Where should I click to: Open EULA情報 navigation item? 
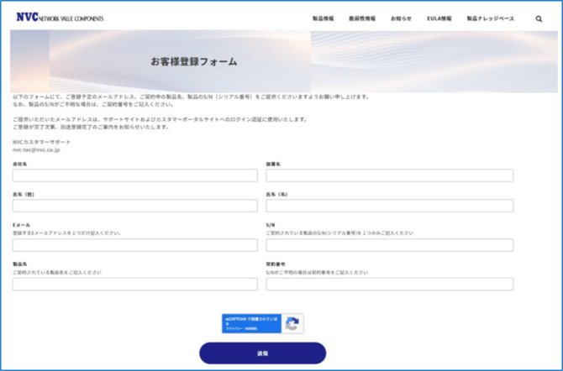click(x=439, y=18)
